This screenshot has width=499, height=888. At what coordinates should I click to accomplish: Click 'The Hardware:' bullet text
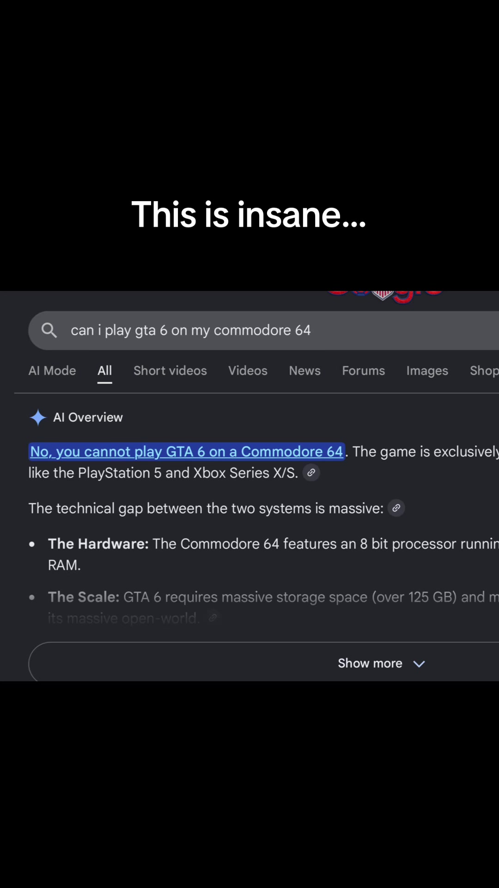[x=98, y=543]
